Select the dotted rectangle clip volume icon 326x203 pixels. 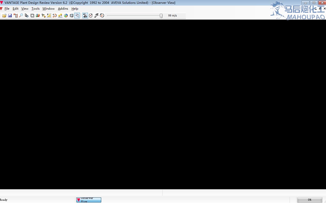pyautogui.click(x=32, y=16)
